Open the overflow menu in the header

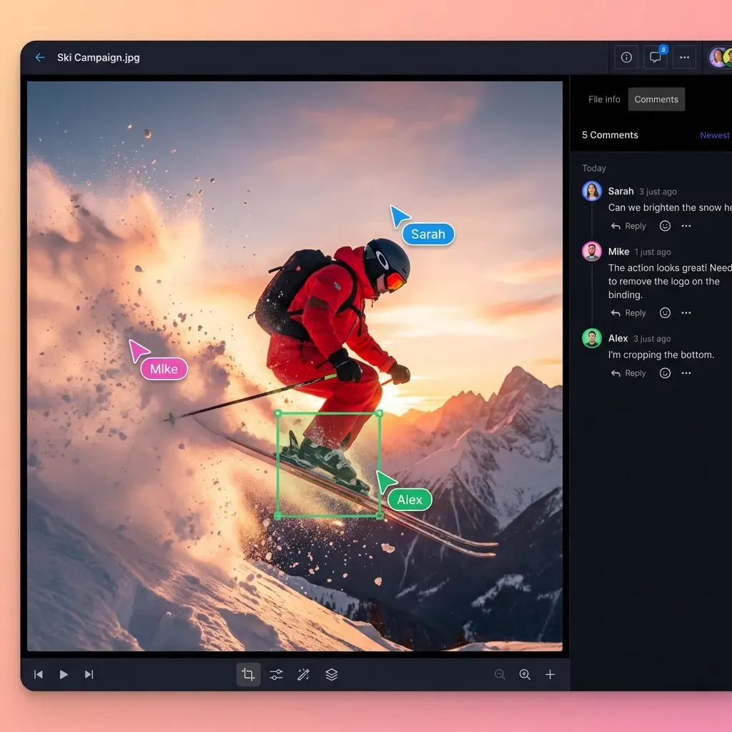point(684,57)
